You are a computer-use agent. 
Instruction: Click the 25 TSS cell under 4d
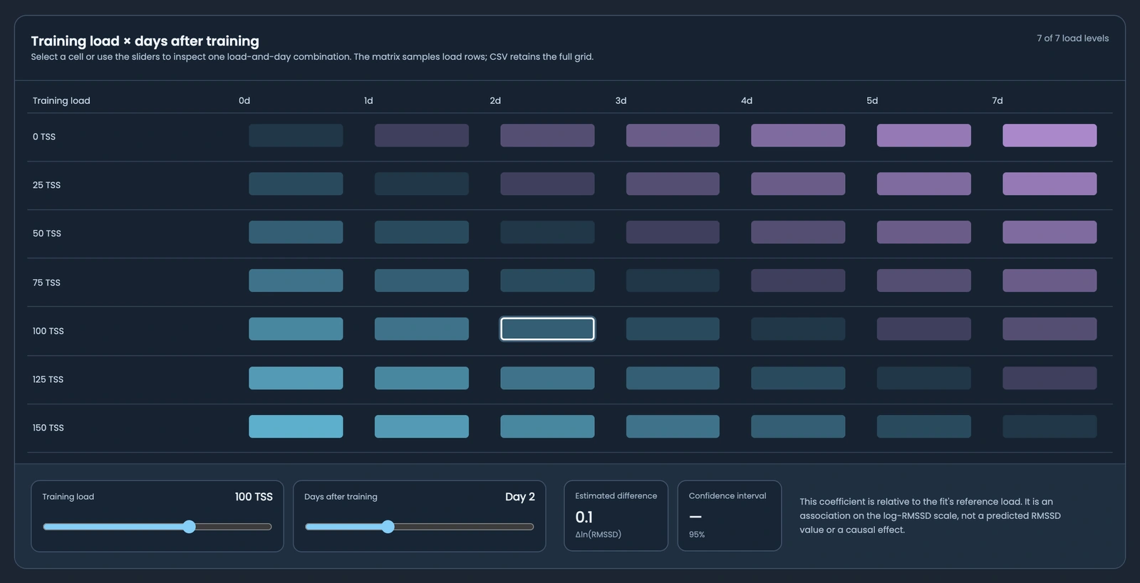pos(798,184)
